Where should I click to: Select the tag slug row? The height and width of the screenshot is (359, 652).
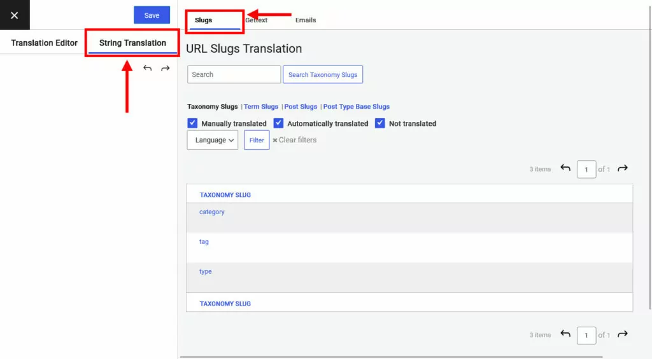pos(409,248)
